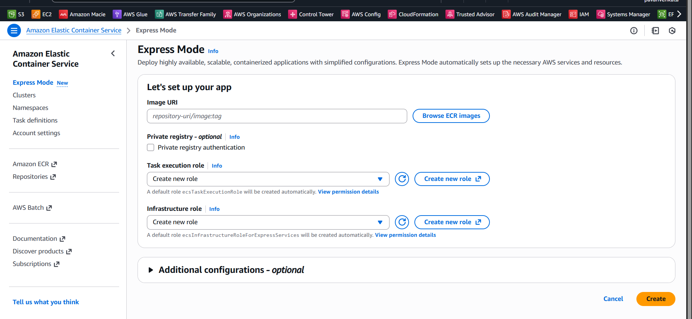
Task: Open the hamburger navigation menu icon
Action: [14, 31]
